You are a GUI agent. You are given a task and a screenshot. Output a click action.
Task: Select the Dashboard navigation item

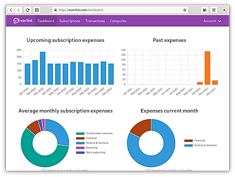[46, 21]
